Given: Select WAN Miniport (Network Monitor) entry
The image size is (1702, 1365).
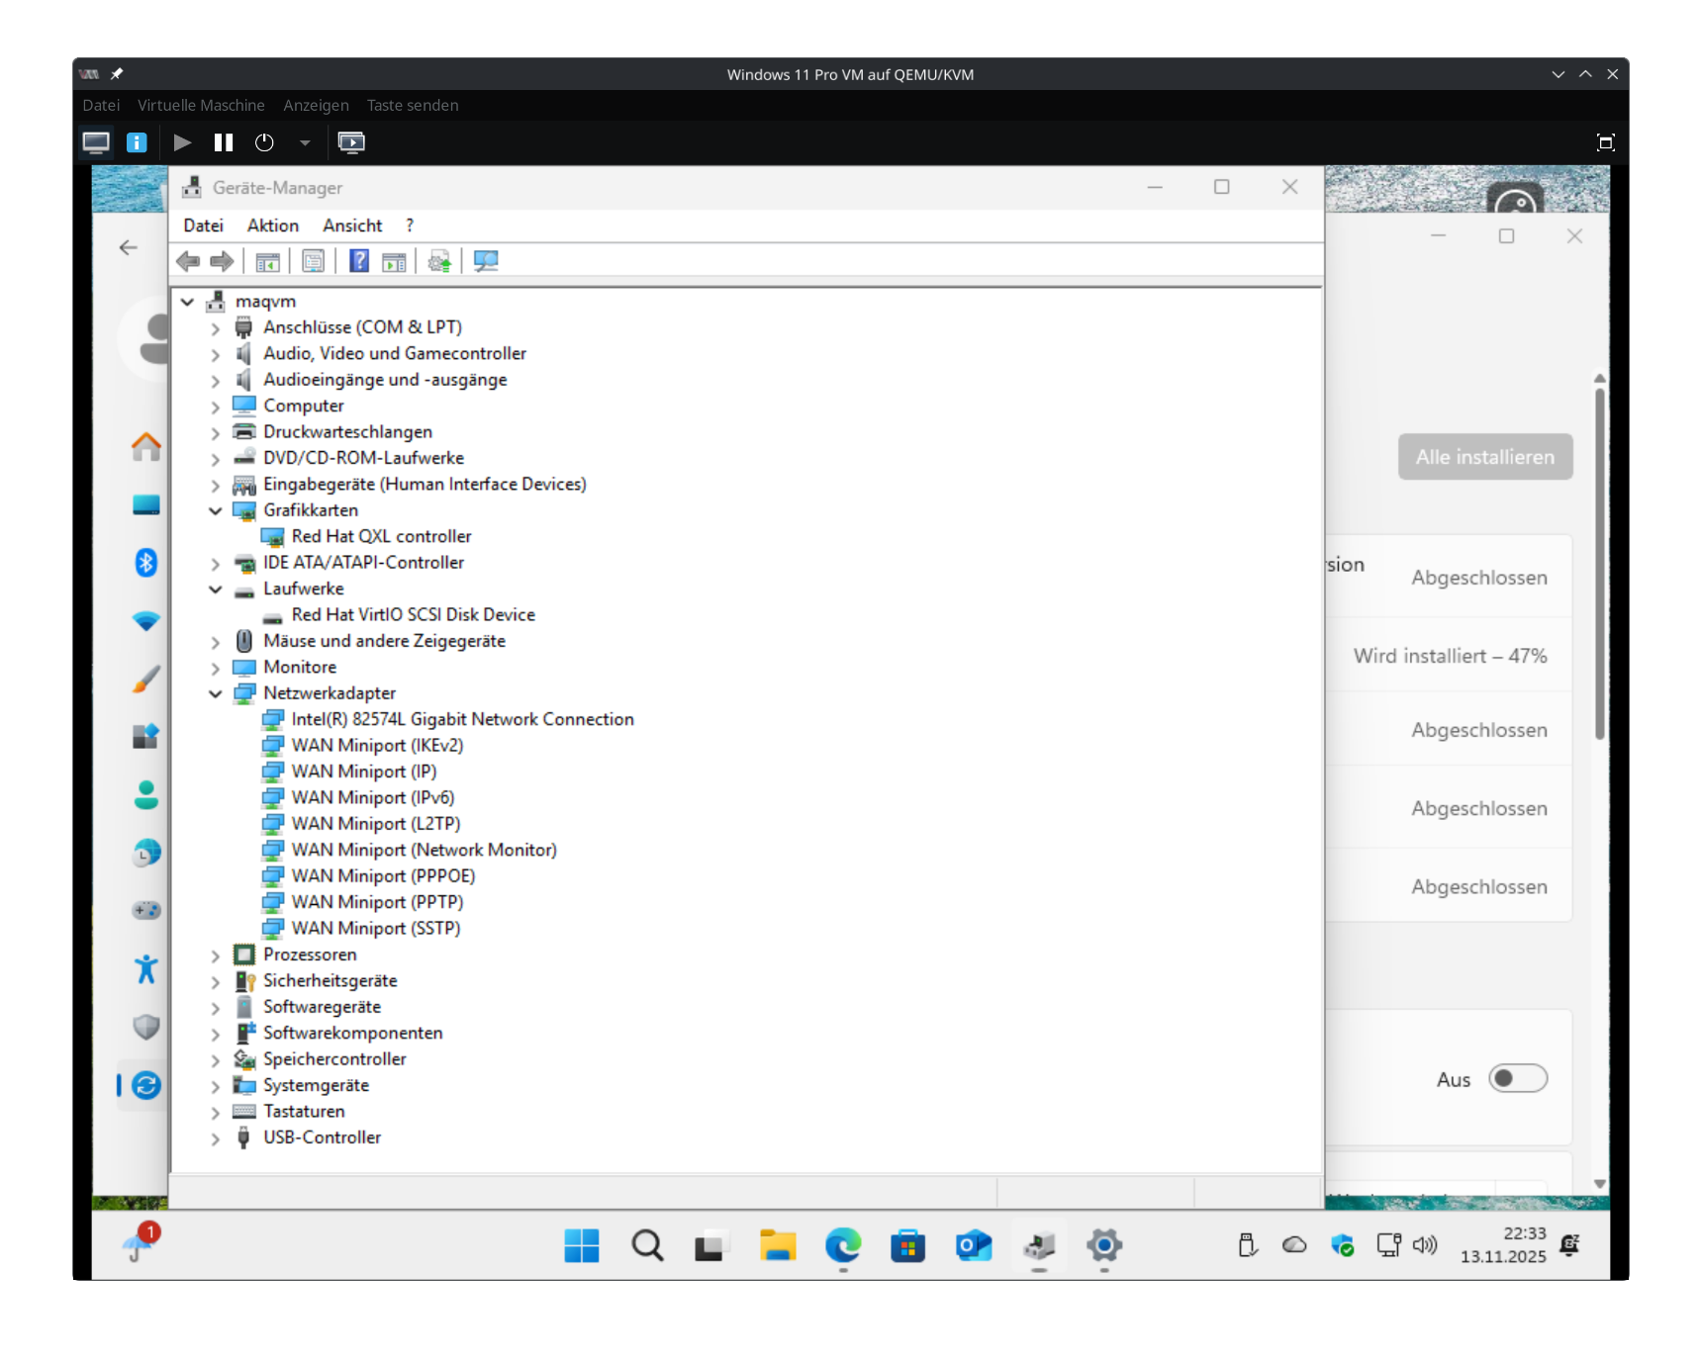Looking at the screenshot, I should point(424,850).
